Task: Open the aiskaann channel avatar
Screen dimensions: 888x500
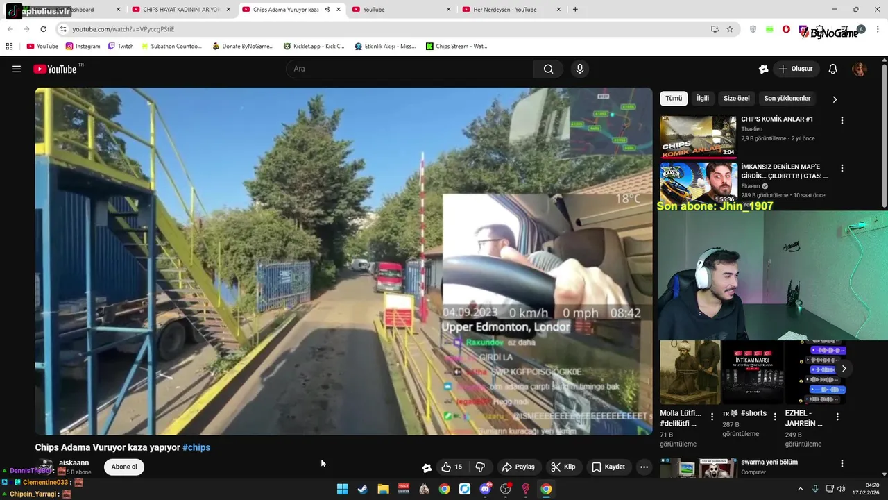Action: click(x=46, y=467)
